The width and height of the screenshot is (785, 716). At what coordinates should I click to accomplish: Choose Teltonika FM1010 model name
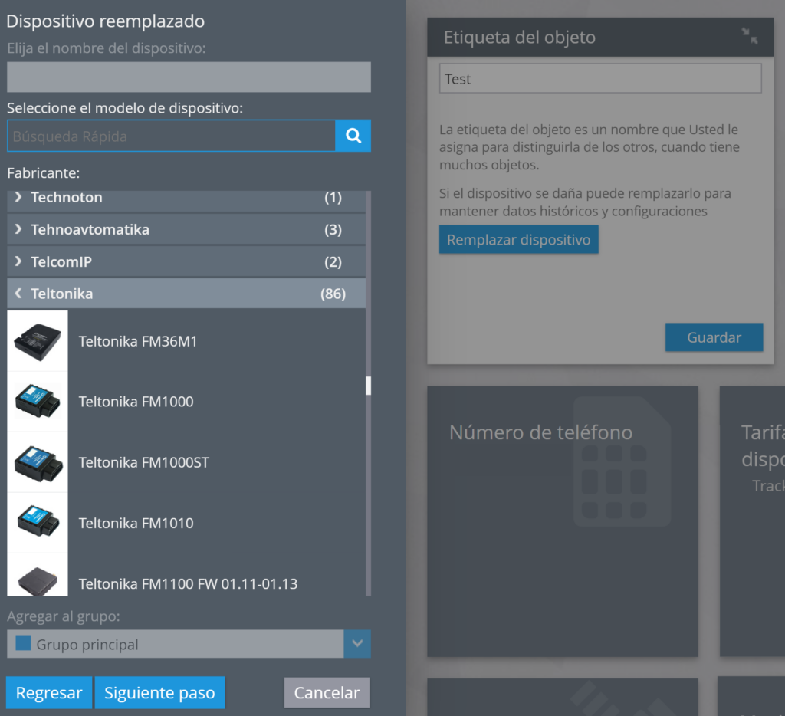pyautogui.click(x=136, y=524)
